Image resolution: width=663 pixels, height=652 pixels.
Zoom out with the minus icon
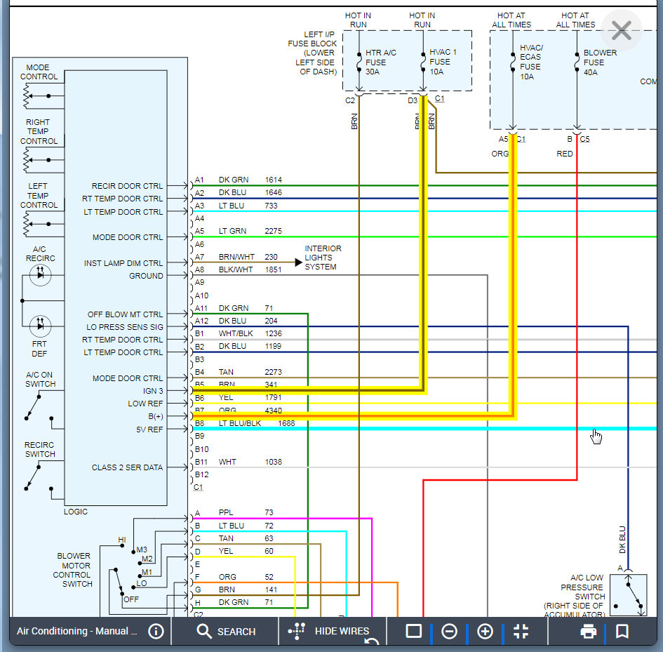[x=449, y=631]
